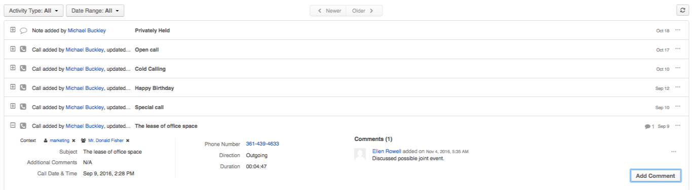The width and height of the screenshot is (692, 190).
Task: Click phone icon on Open call row
Action: pyautogui.click(x=23, y=50)
